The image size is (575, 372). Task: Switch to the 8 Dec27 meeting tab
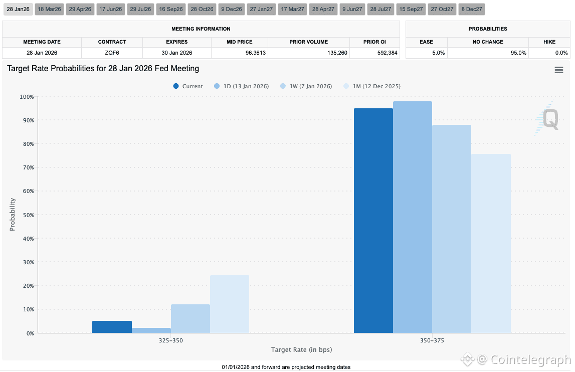[x=472, y=9]
